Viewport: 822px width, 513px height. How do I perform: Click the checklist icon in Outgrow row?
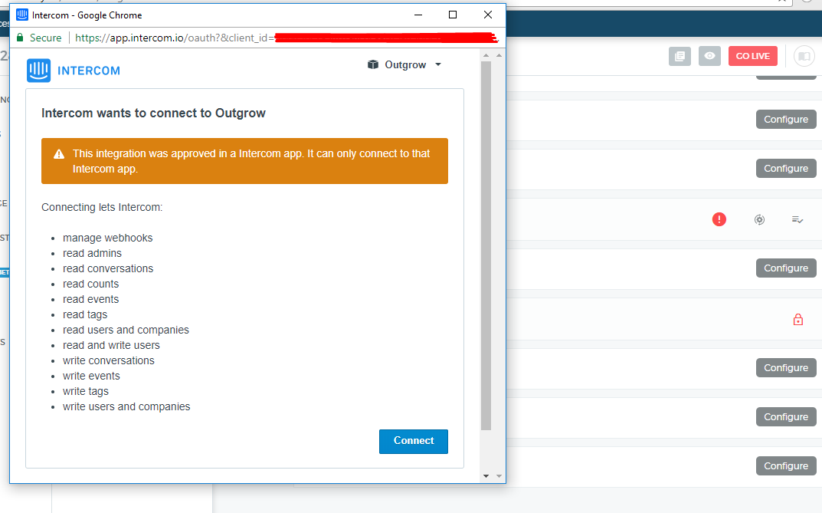pos(797,220)
